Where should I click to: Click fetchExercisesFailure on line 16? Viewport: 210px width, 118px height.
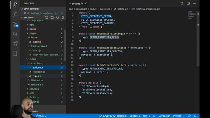[112, 65]
